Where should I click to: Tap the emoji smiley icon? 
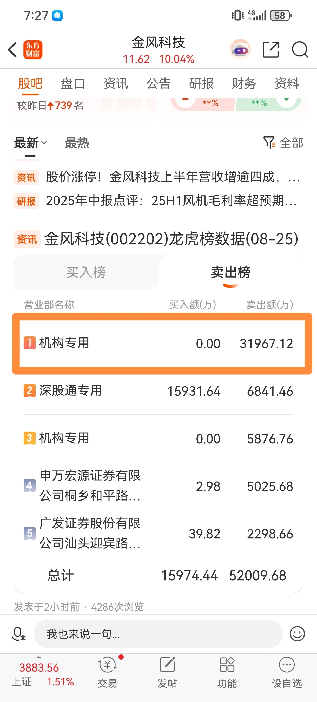pyautogui.click(x=297, y=634)
